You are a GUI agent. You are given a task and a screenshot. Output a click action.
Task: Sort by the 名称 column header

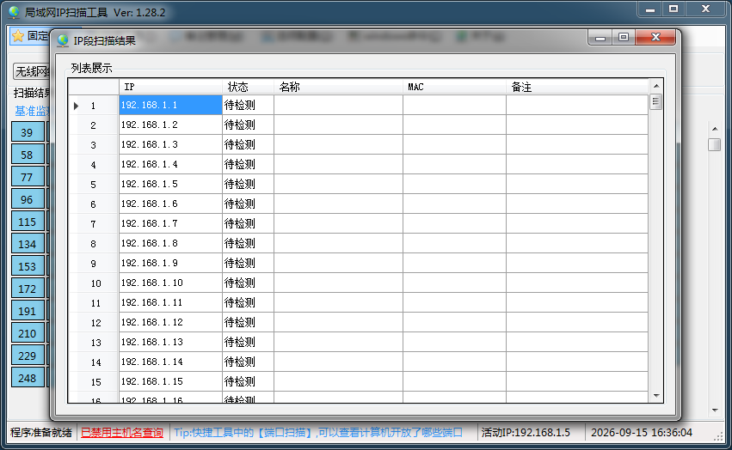point(338,87)
